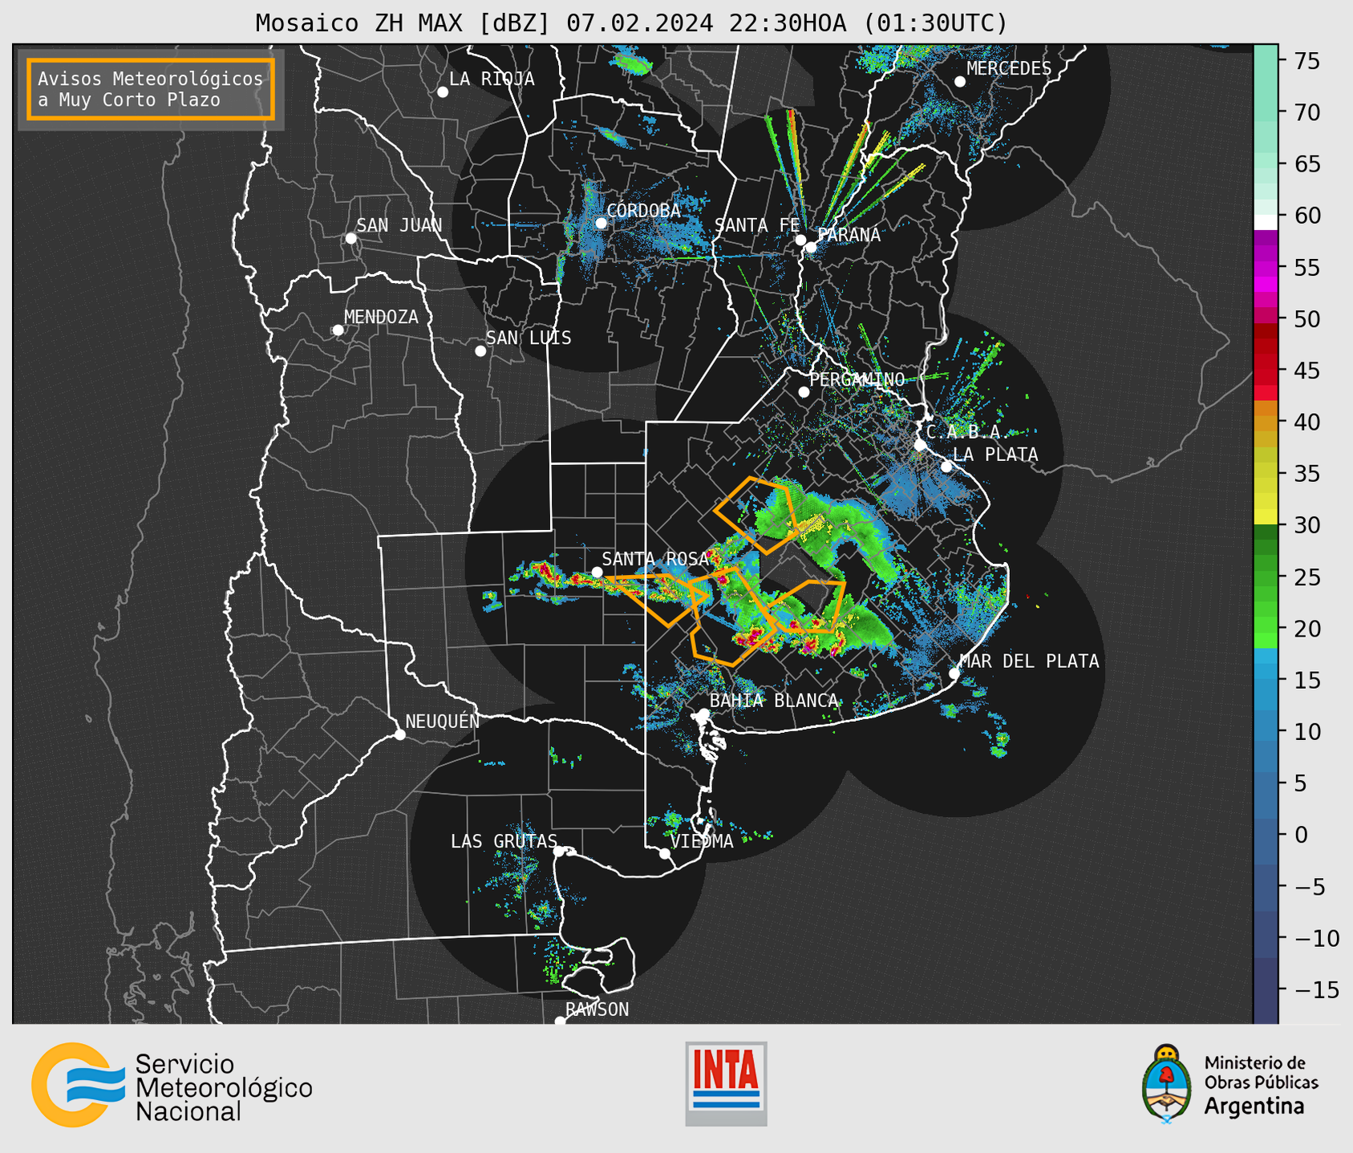The height and width of the screenshot is (1153, 1353).
Task: Click the NEUQUÉN label text
Action: tap(442, 721)
